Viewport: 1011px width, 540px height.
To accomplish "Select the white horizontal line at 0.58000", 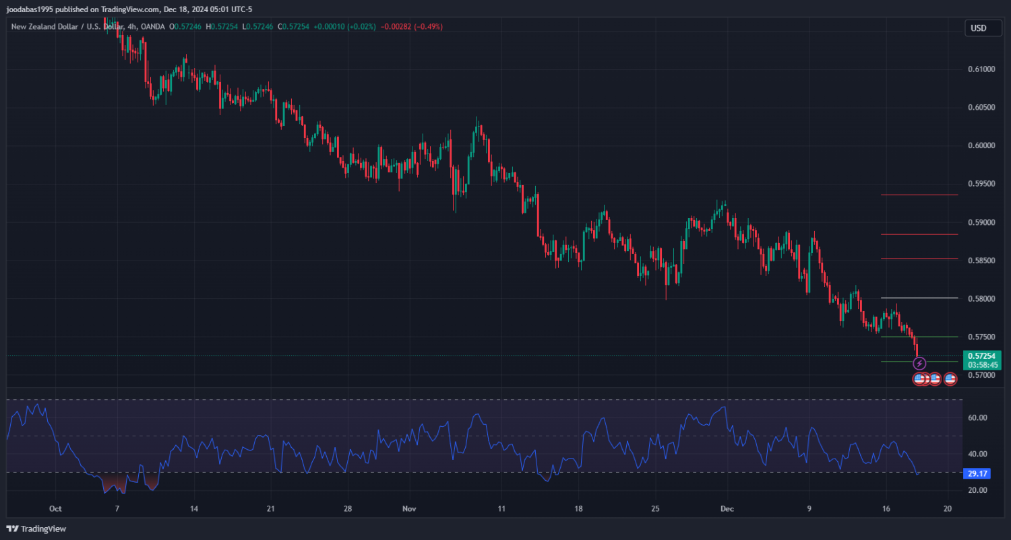I will (x=919, y=298).
